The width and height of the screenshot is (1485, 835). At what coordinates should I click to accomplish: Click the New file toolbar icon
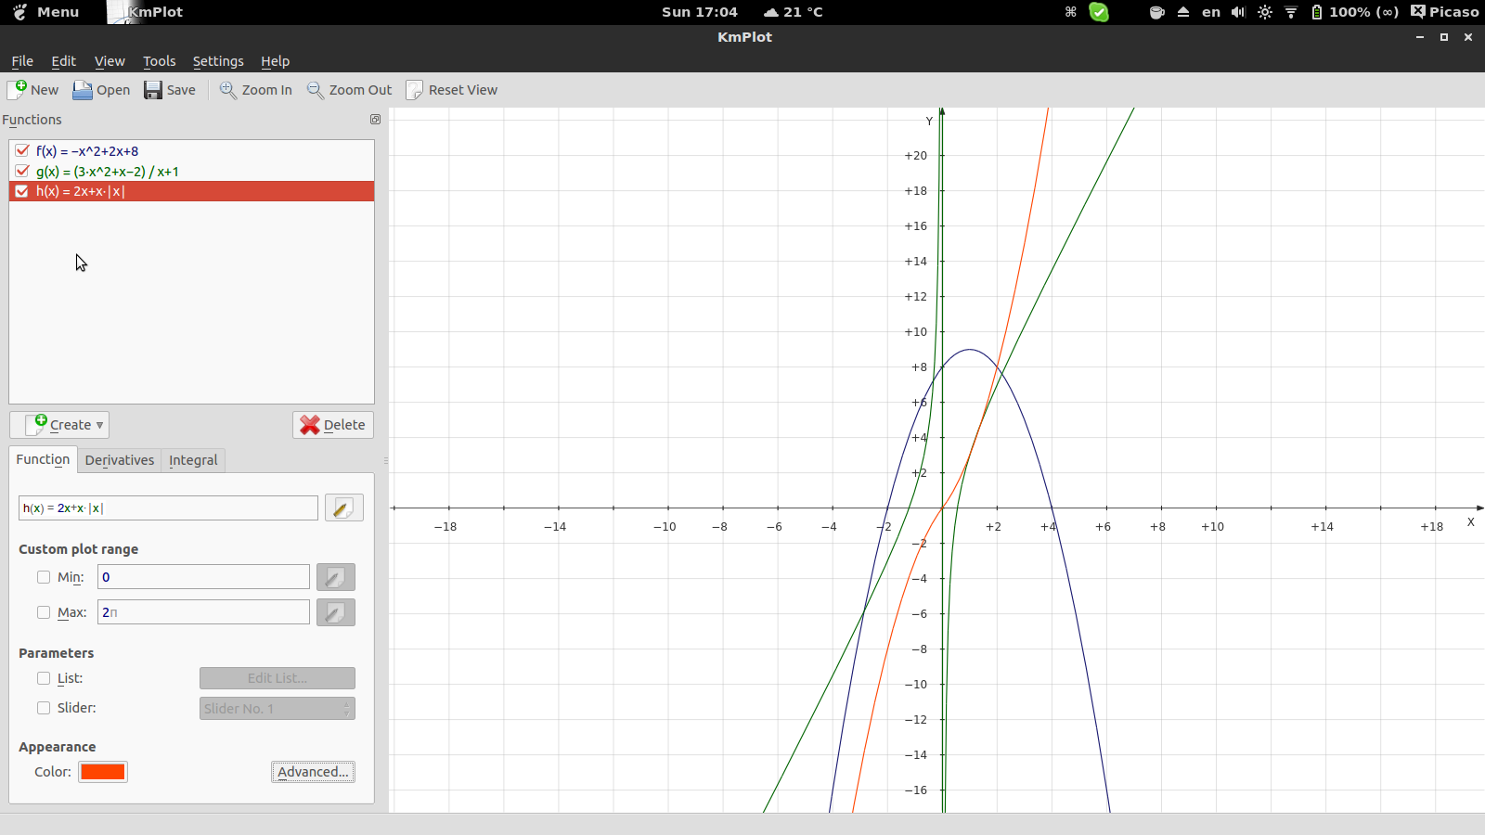(18, 89)
